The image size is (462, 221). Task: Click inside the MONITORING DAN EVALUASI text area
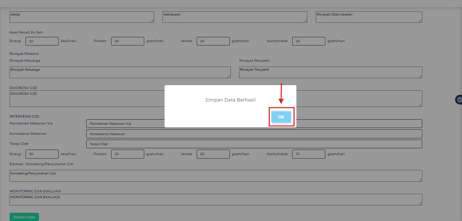pos(216,200)
